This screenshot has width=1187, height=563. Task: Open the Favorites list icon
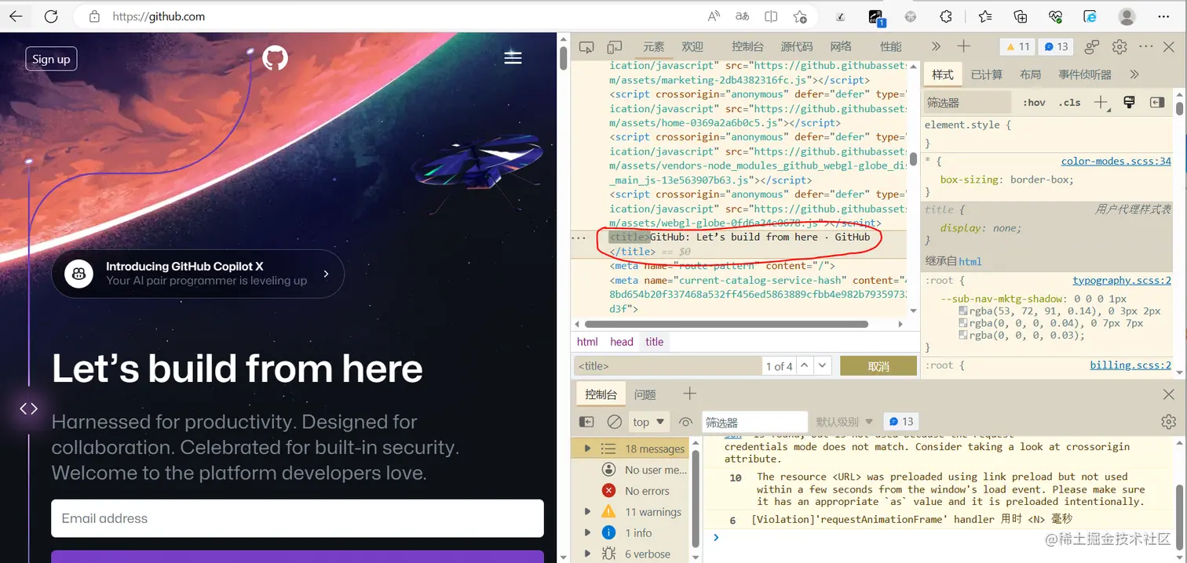pyautogui.click(x=985, y=16)
